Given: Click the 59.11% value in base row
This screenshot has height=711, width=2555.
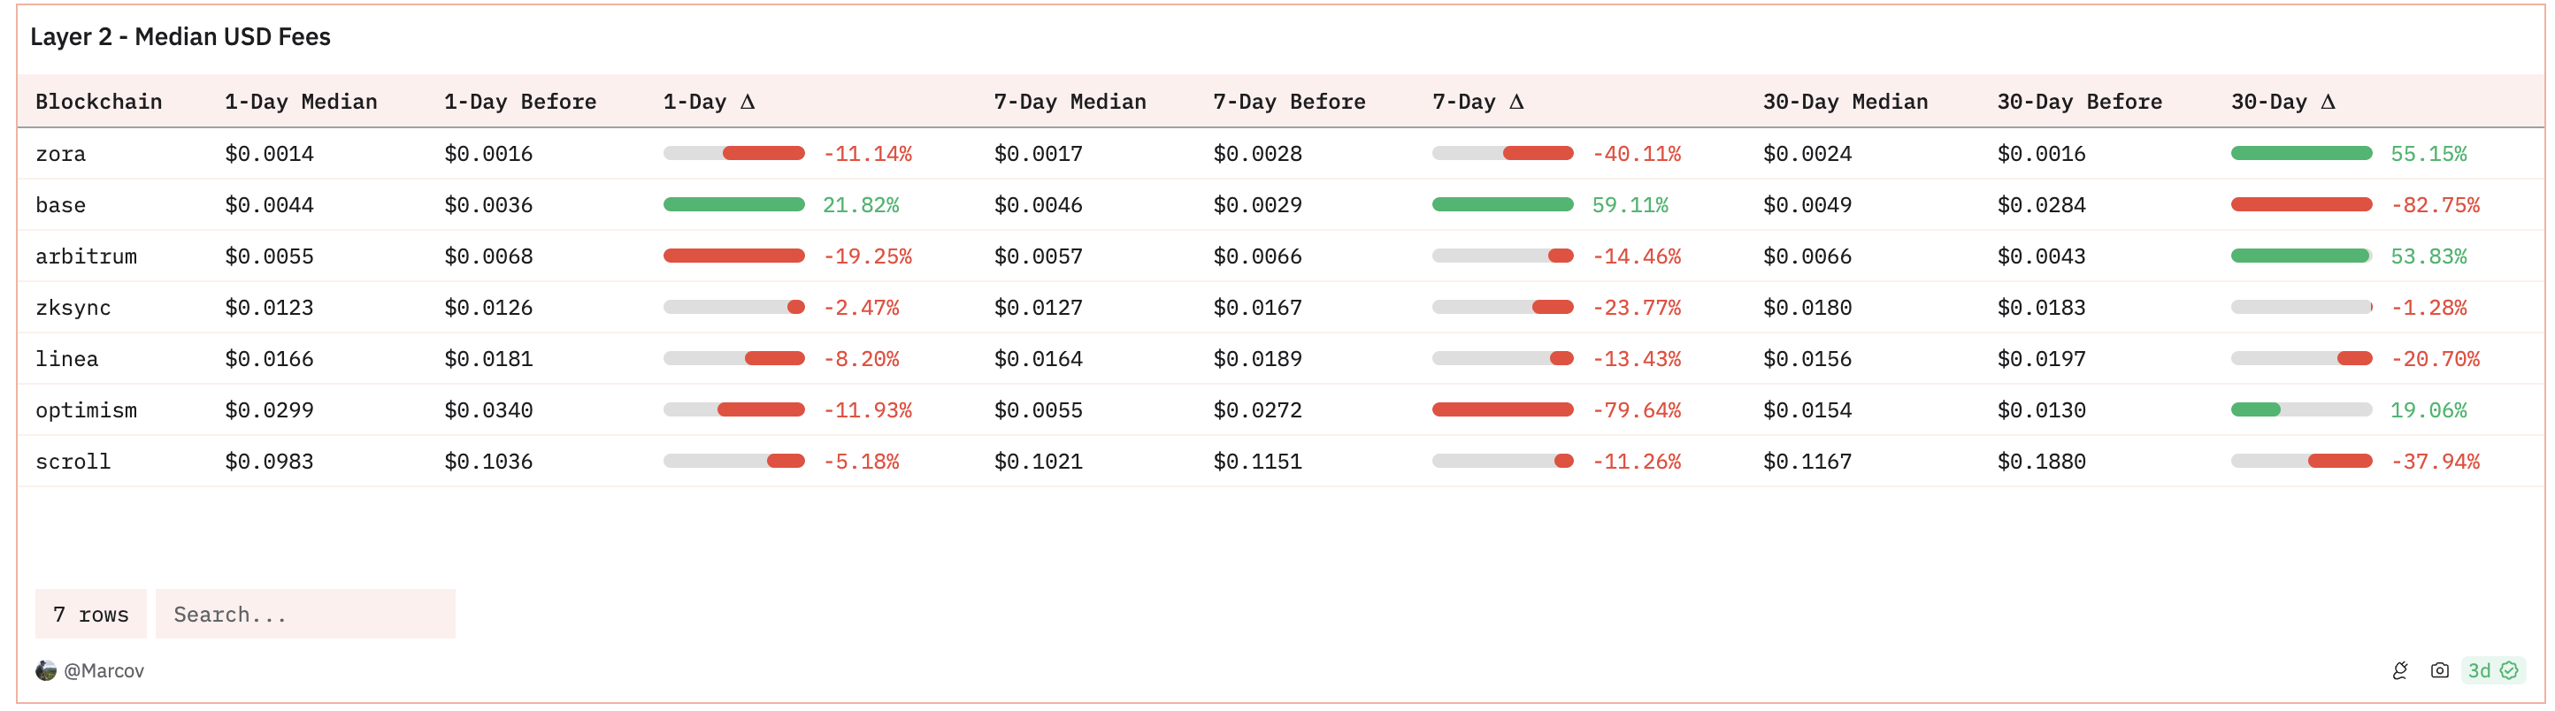Looking at the screenshot, I should pos(1630,206).
